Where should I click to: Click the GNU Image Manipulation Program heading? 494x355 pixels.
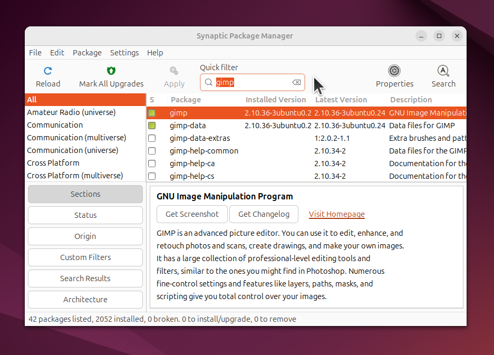225,196
